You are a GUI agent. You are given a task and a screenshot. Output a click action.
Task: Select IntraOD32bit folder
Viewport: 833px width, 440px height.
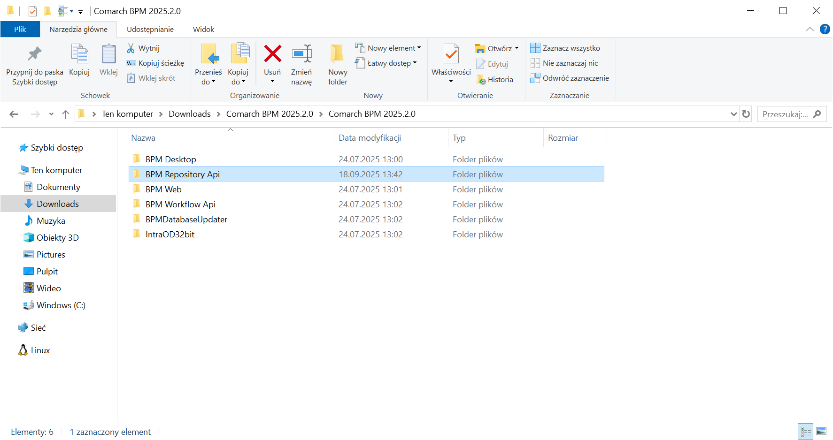click(366, 235)
